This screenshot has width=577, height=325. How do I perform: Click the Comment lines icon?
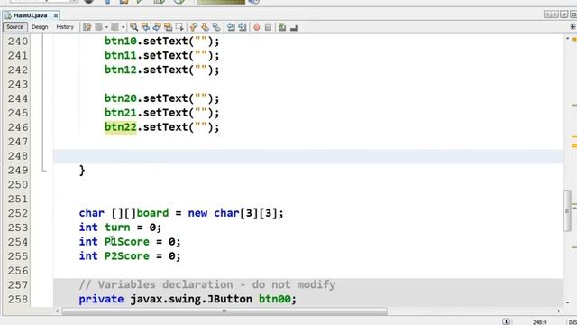pos(282,27)
